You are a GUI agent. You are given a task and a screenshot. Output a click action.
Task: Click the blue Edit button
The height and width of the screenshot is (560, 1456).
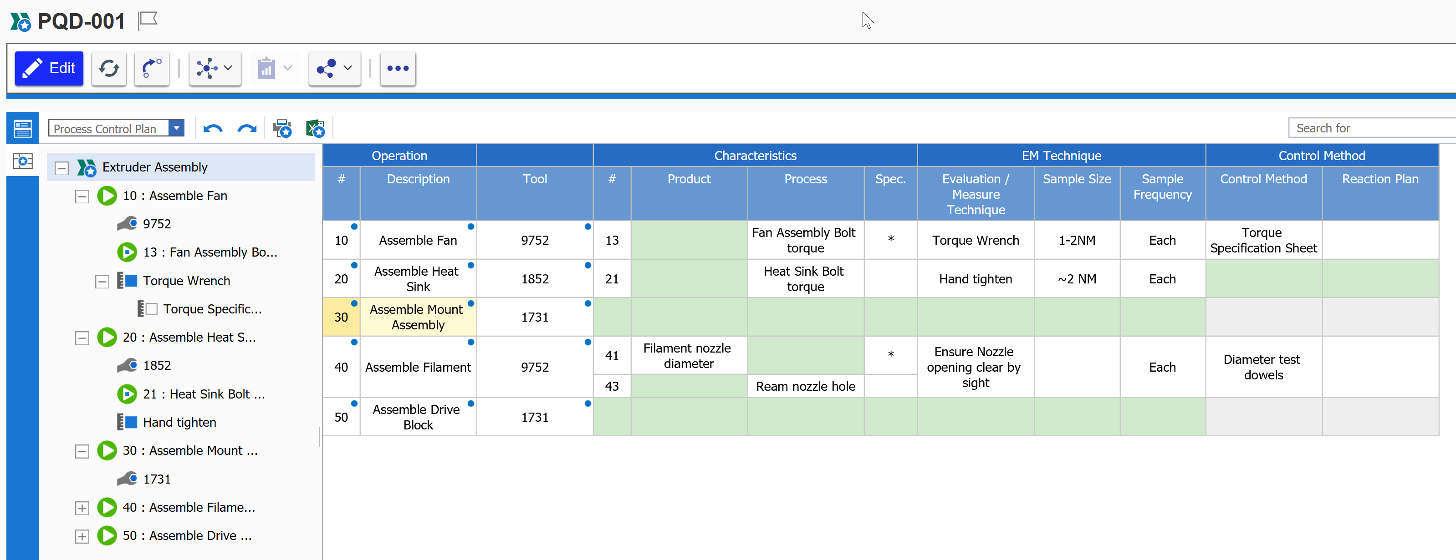pyautogui.click(x=49, y=68)
